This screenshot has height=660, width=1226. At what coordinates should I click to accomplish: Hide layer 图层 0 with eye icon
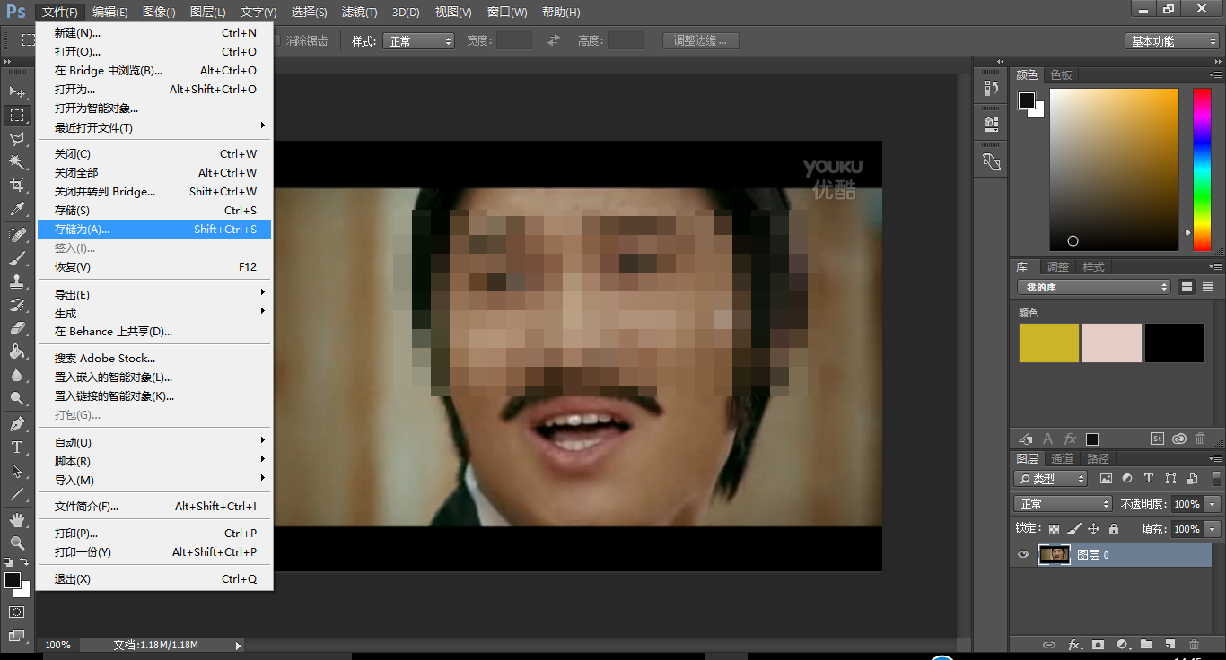tap(1022, 555)
